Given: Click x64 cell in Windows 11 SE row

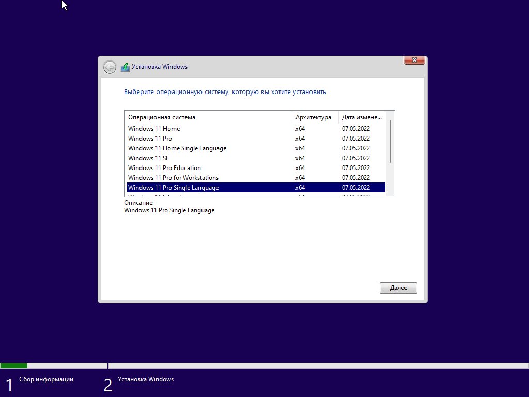Looking at the screenshot, I should point(300,158).
